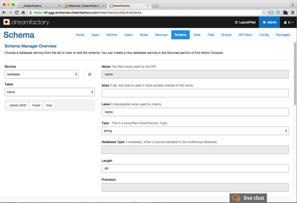The image size is (297, 203).
Task: Click the Admin button in the header
Action: 269,22
